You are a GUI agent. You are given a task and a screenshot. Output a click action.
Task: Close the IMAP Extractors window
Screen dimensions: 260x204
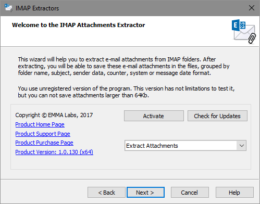[252, 8]
